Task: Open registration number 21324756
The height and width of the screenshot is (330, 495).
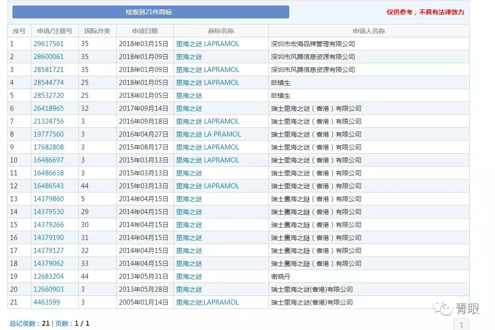Action: [x=48, y=121]
